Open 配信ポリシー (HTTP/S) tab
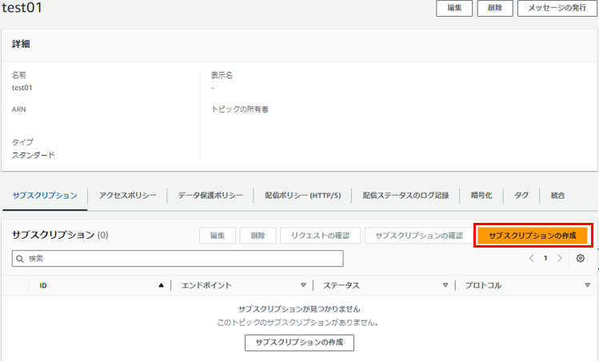This screenshot has width=599, height=361. tap(303, 196)
